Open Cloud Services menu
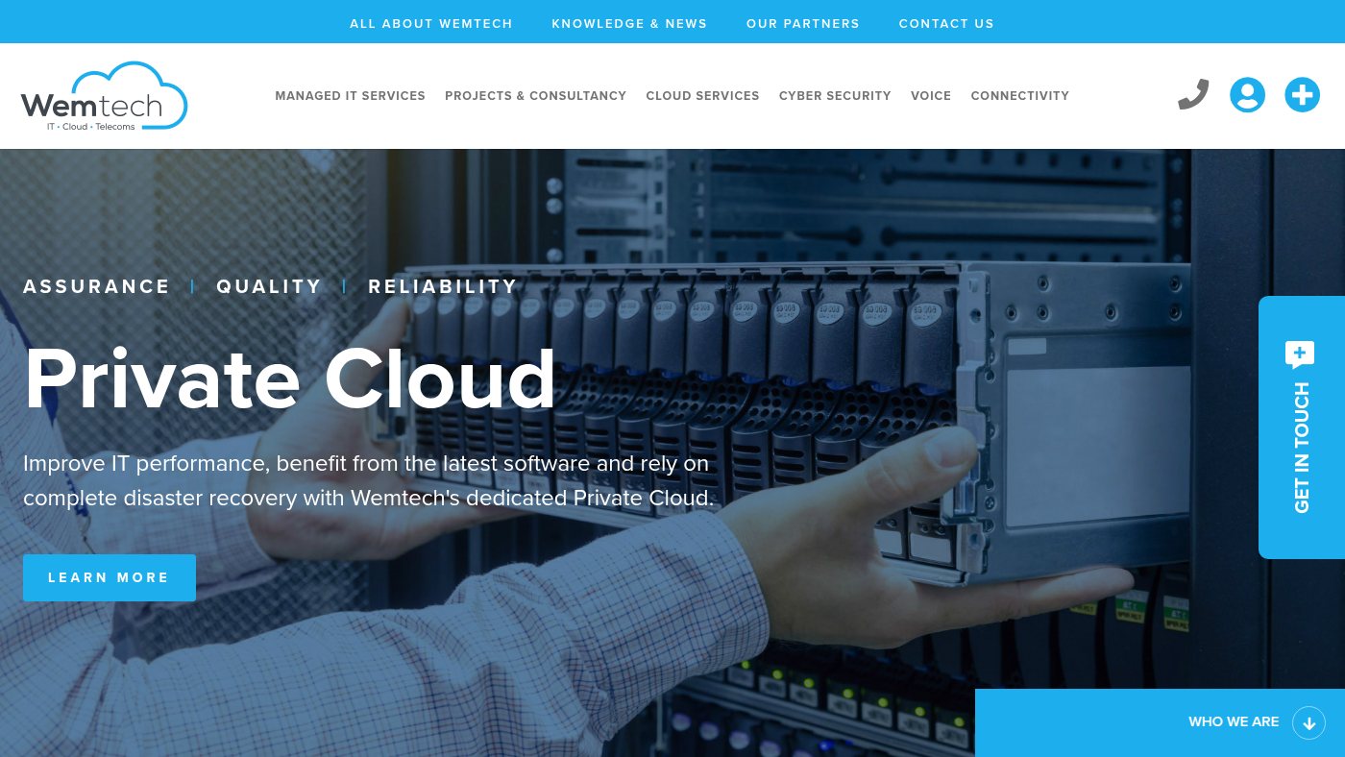The width and height of the screenshot is (1345, 757). 702,96
